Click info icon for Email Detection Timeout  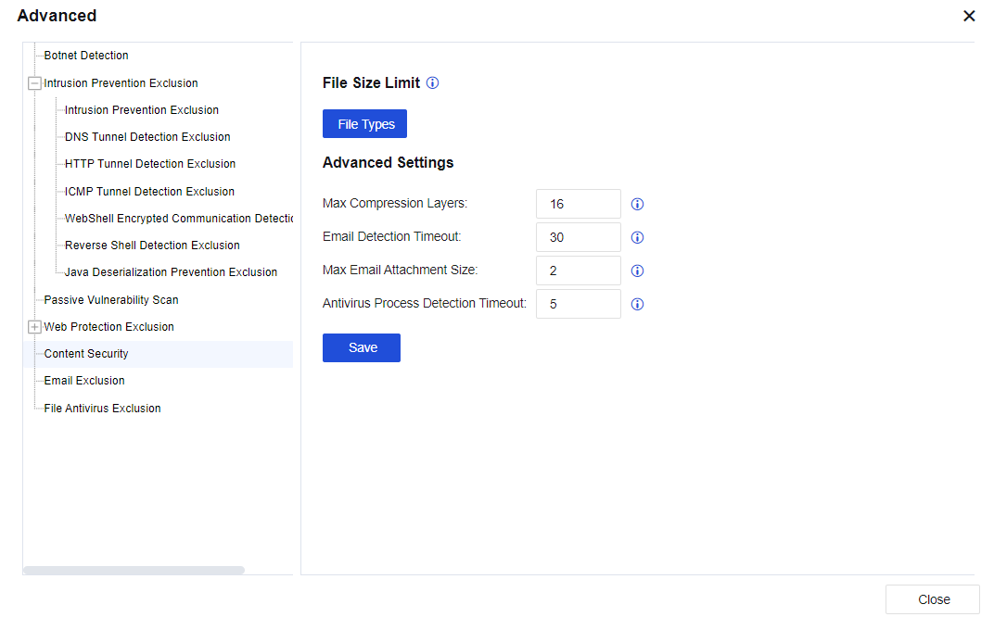point(637,237)
